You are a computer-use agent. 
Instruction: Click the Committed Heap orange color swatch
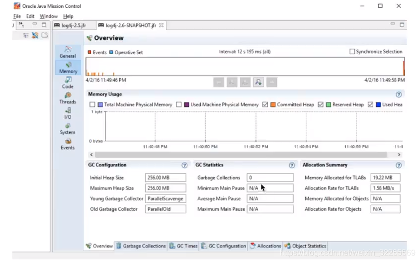click(x=273, y=104)
